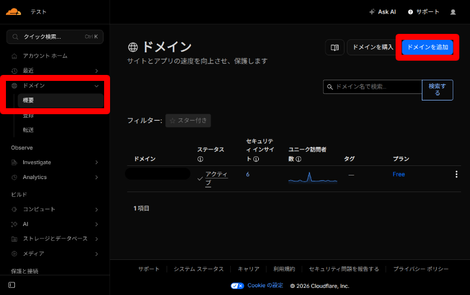Click the クイック検索 search field
Image resolution: width=470 pixels, height=295 pixels.
(55, 37)
